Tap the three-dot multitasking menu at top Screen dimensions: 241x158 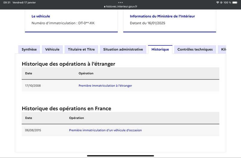pos(120,2)
